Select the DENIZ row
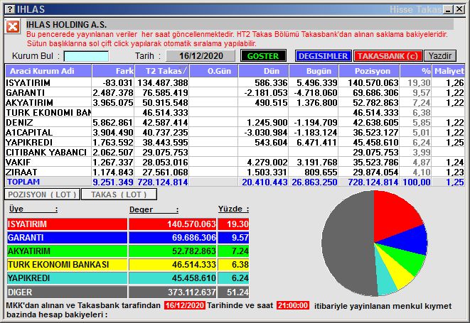The width and height of the screenshot is (470, 323). click(x=235, y=122)
